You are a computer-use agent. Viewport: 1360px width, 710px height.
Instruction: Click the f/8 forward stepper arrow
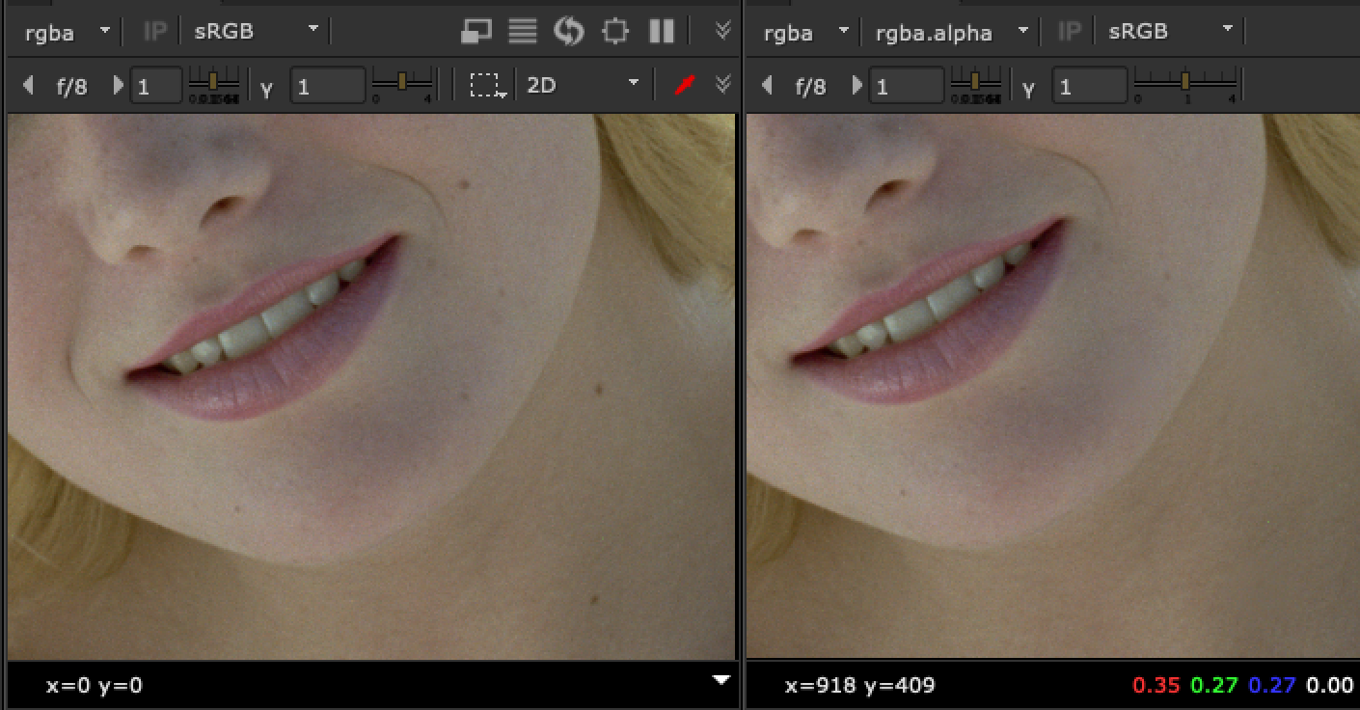coord(118,85)
